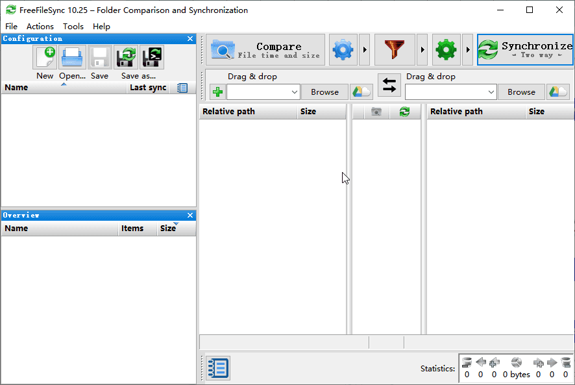Click the right Browse button
This screenshot has width=575, height=385.
521,92
